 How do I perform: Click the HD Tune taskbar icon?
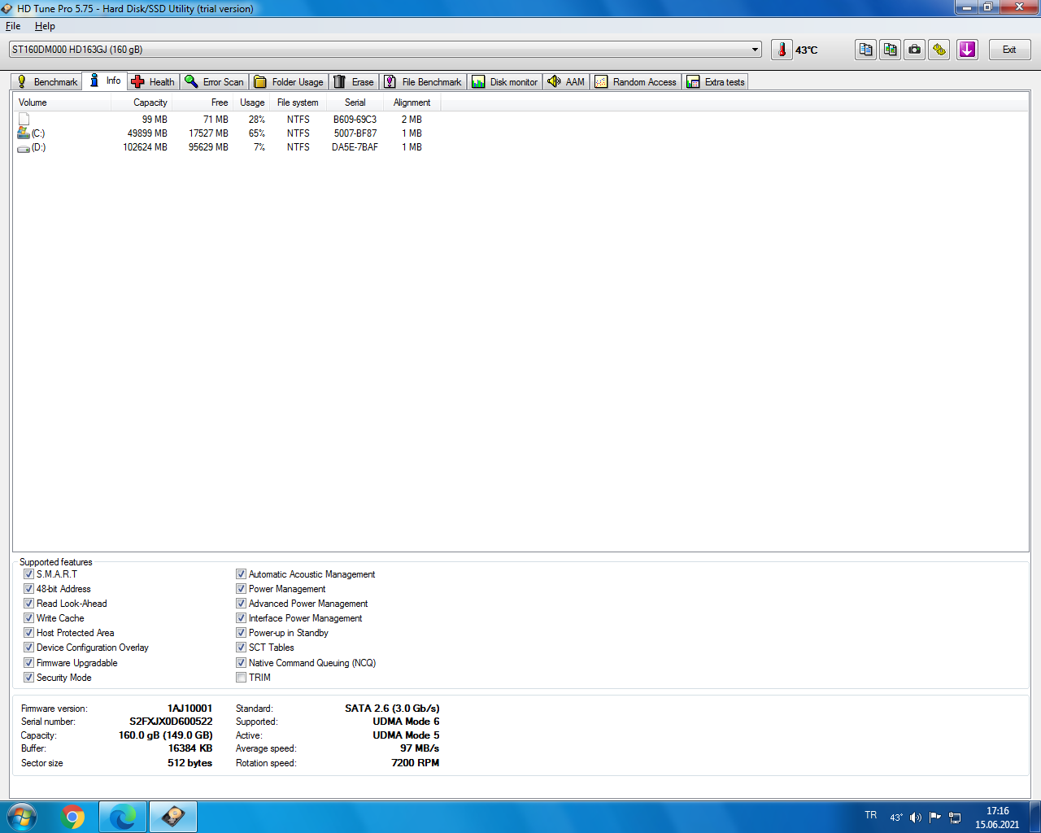tap(173, 817)
